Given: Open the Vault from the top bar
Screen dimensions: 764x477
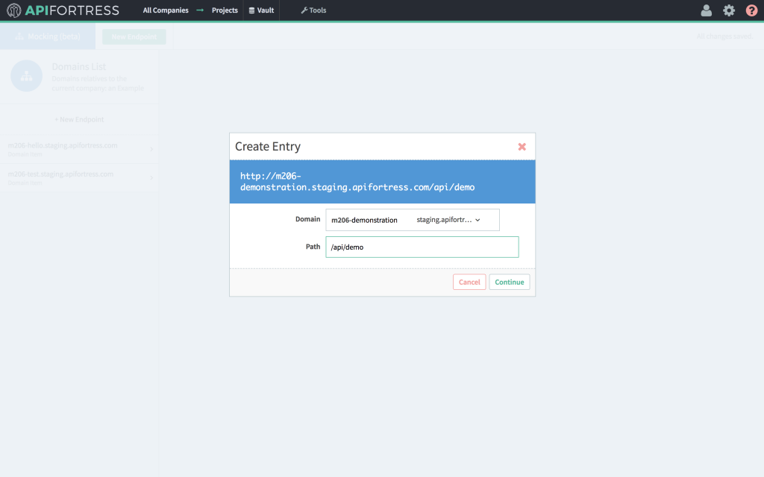Looking at the screenshot, I should point(261,10).
